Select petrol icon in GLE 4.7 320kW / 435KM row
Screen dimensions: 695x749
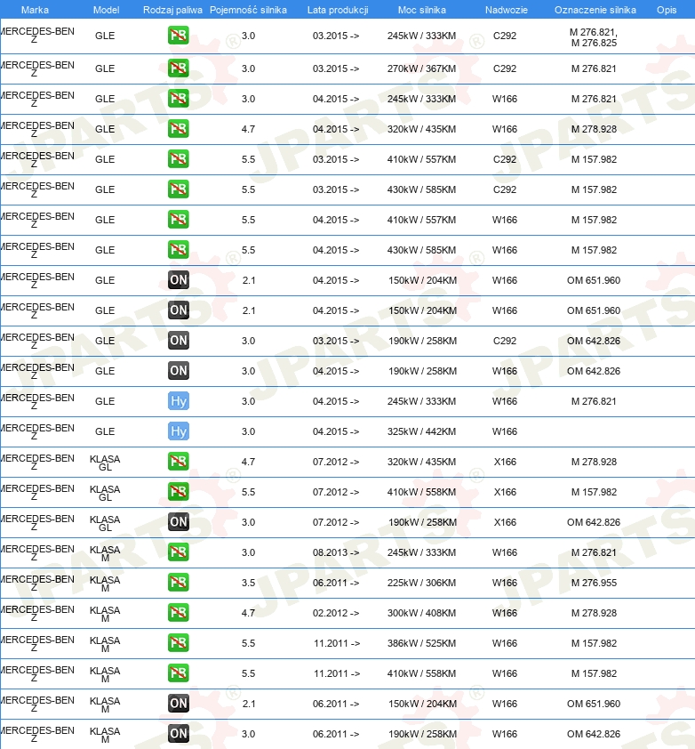(x=178, y=128)
